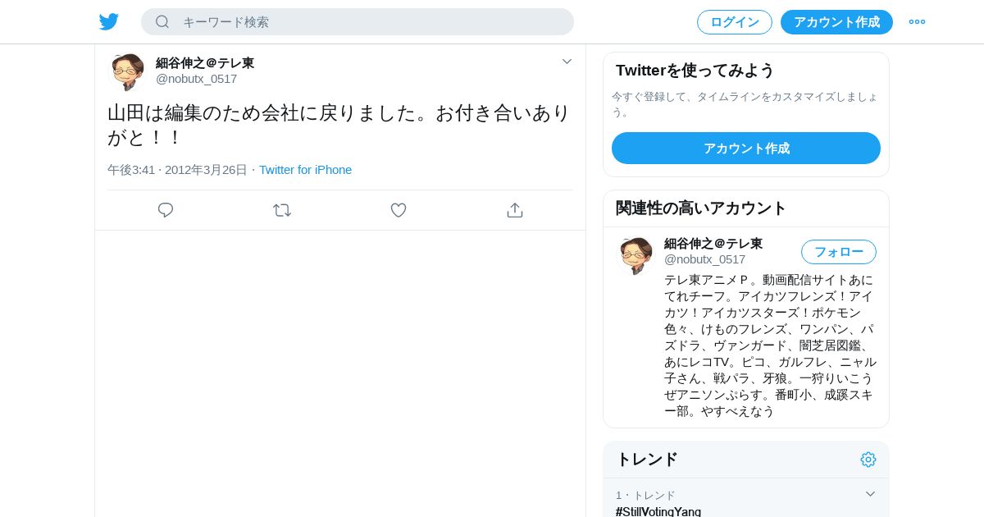Click the Twitter bird logo
The height and width of the screenshot is (517, 984).
pos(109,22)
